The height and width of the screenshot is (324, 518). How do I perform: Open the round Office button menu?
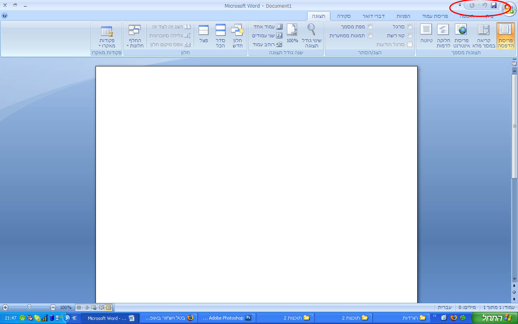point(509,9)
